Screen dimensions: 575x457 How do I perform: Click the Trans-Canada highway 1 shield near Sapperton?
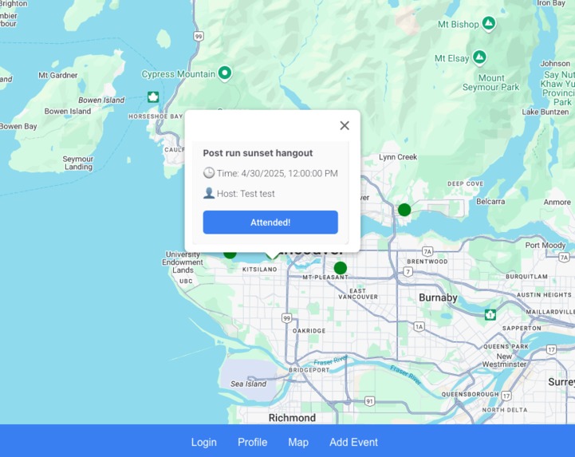click(490, 314)
